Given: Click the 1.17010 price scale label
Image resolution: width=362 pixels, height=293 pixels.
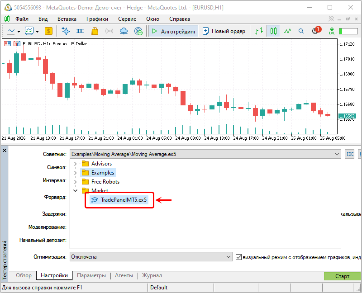Looking at the screenshot, I should pyautogui.click(x=347, y=59).
